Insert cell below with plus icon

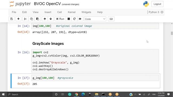(x=18, y=19)
